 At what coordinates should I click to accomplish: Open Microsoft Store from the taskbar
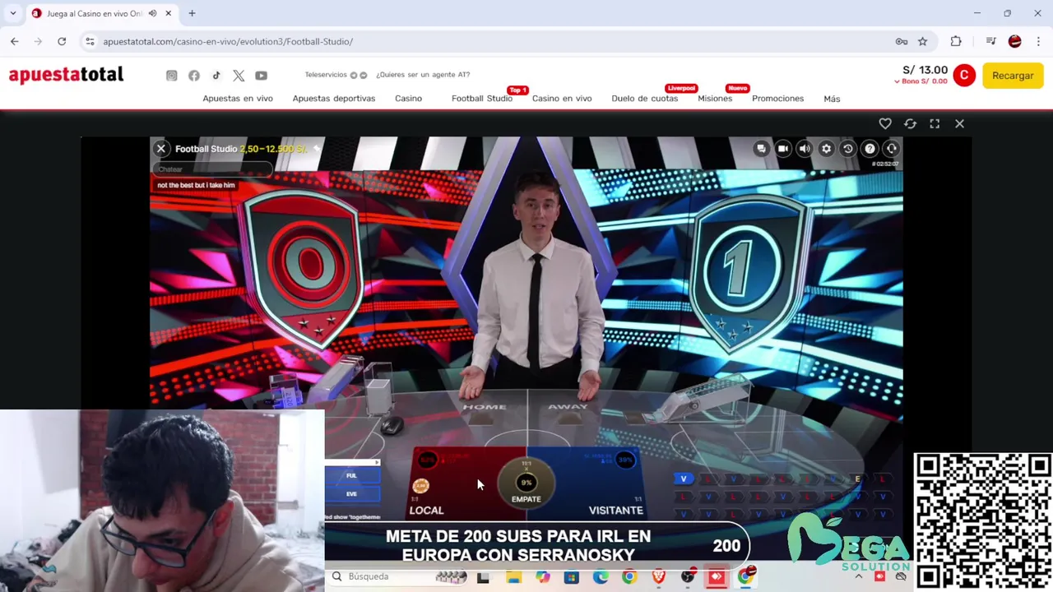[x=572, y=577]
